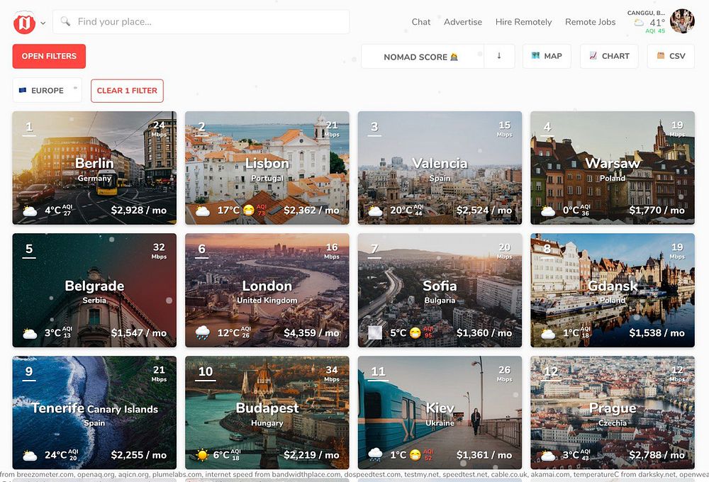
Task: Click the map icon in MAP button
Action: (x=535, y=55)
